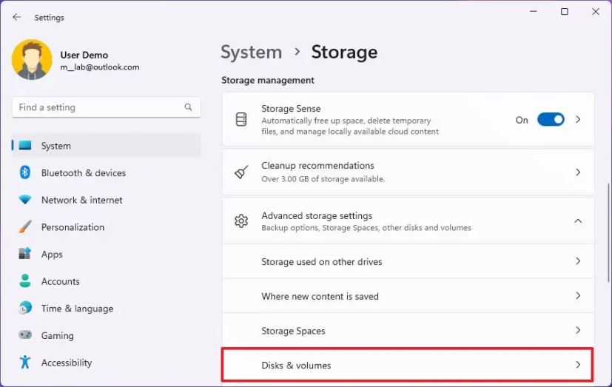The width and height of the screenshot is (612, 387).
Task: Close the Settings window
Action: pos(595,12)
